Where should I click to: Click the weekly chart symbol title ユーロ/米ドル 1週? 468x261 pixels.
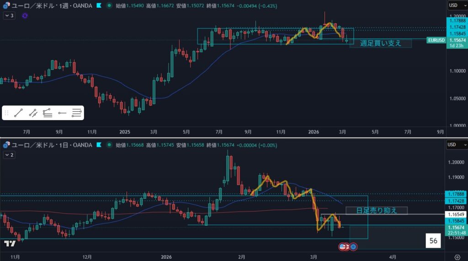(51, 5)
